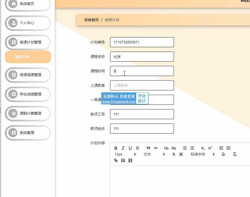
Task: Expand the 标准字体 font family dropdown
Action: coord(202,154)
